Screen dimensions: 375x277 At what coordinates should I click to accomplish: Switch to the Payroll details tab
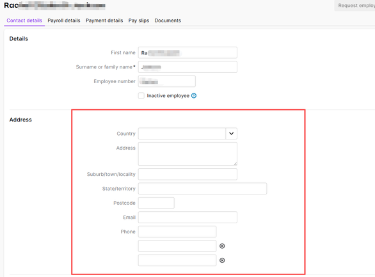[x=64, y=20]
